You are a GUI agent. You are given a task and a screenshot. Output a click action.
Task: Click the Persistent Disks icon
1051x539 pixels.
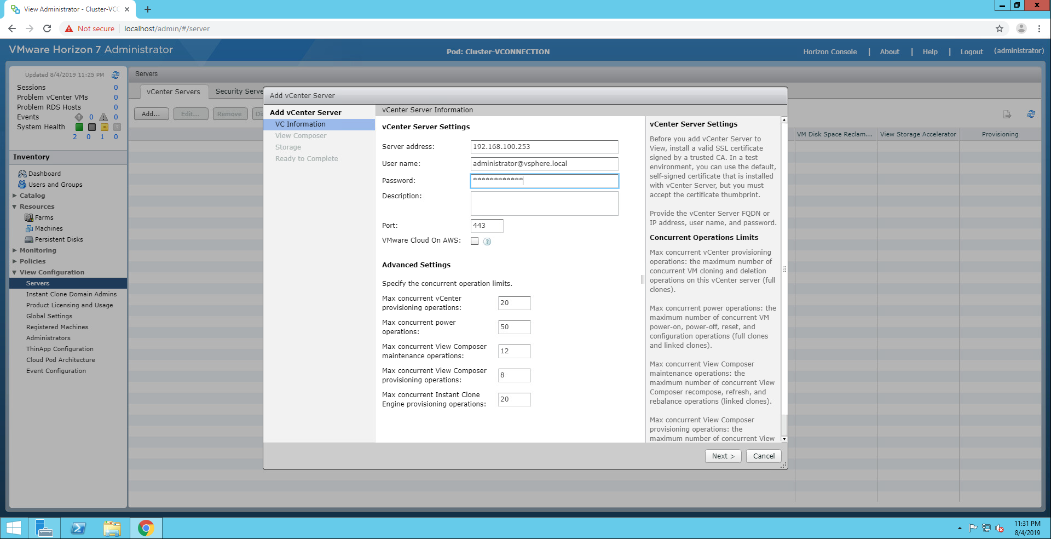(29, 239)
